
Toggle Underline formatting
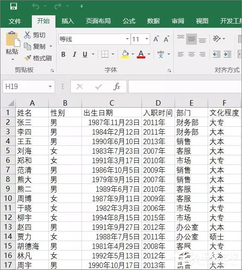pos(85,54)
